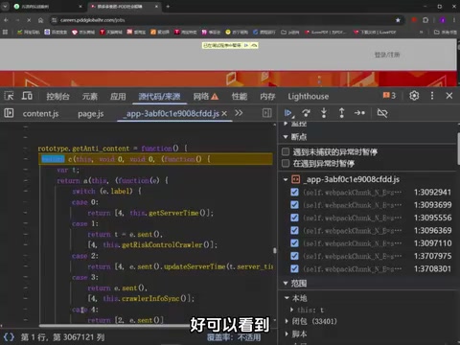This screenshot has width=460, height=345.
Task: Close the app-3abf0c1e9008cfdd.js file tab
Action: pyautogui.click(x=224, y=113)
